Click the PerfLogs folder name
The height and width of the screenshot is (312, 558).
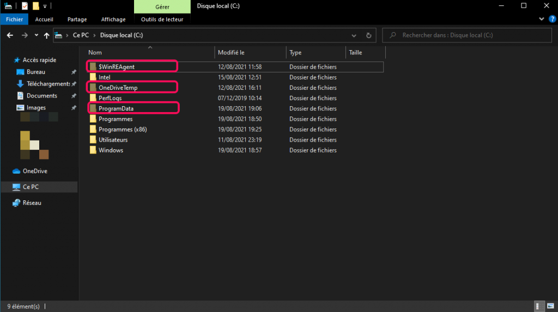click(x=110, y=98)
